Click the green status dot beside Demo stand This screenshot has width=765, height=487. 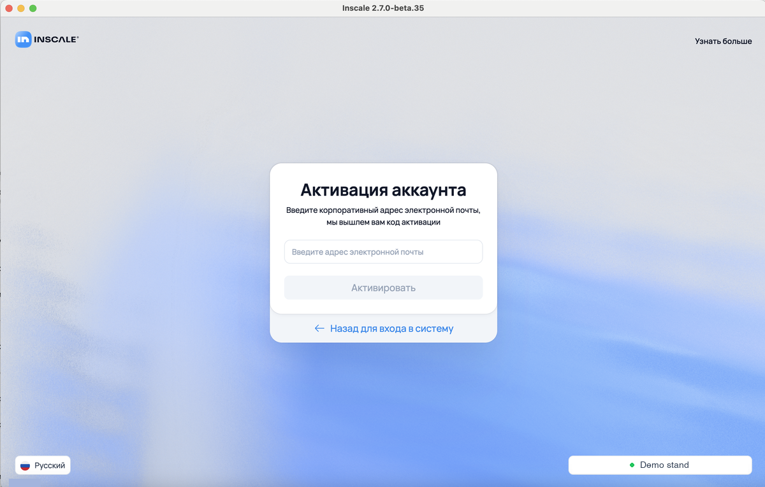click(x=632, y=465)
